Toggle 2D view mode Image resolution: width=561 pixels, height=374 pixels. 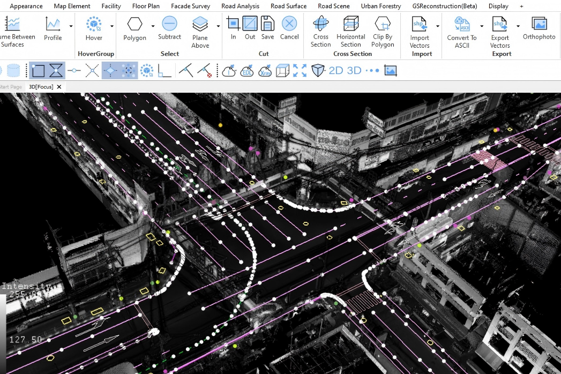coord(336,71)
